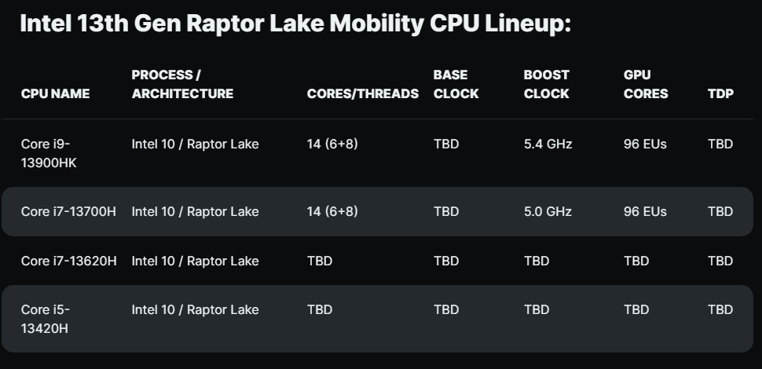Image resolution: width=762 pixels, height=369 pixels.
Task: Select the Core i7-13620H cell
Action: point(69,261)
